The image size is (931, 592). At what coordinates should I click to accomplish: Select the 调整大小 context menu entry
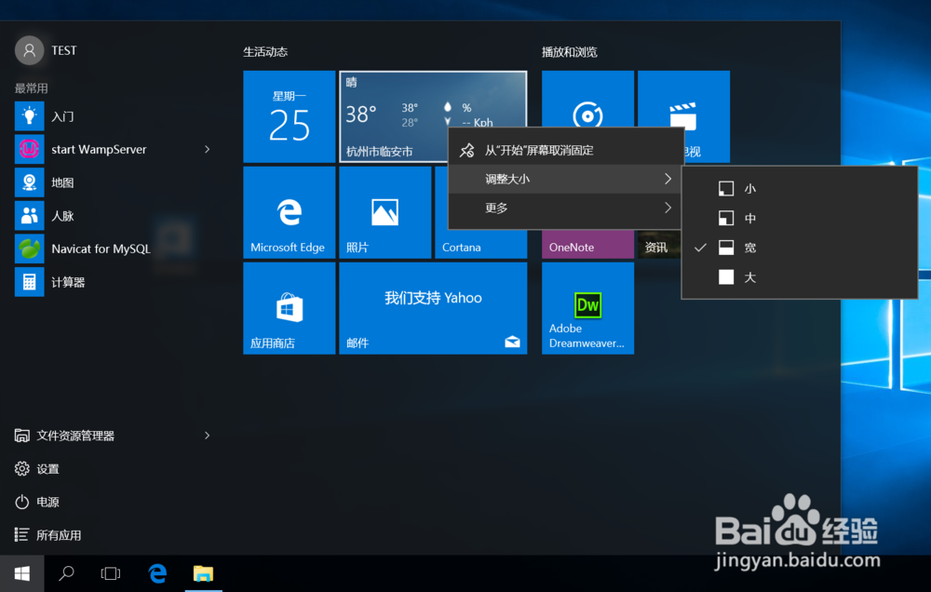pos(564,179)
